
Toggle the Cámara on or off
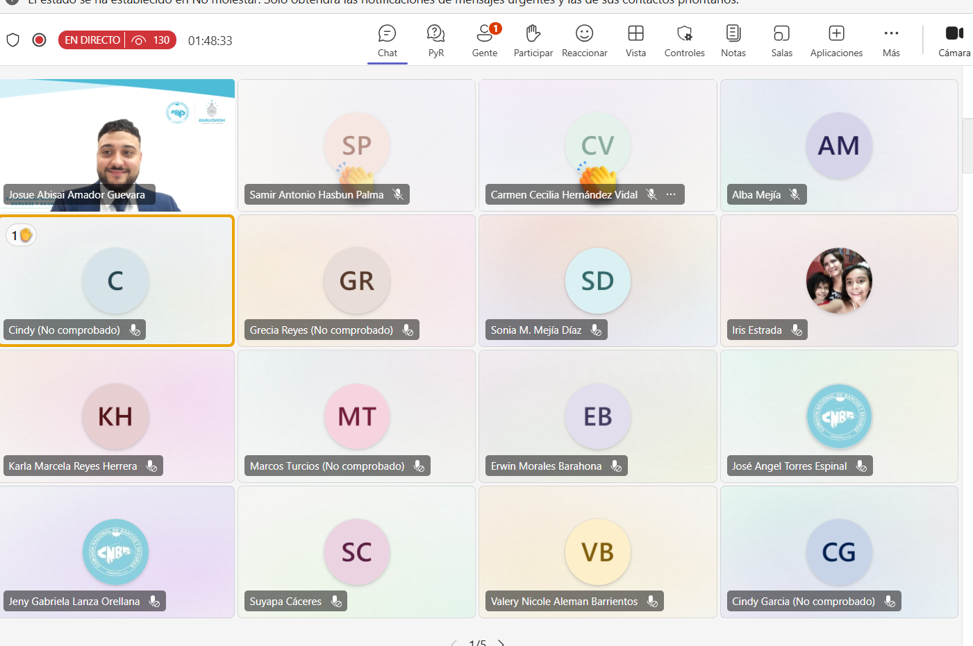954,41
